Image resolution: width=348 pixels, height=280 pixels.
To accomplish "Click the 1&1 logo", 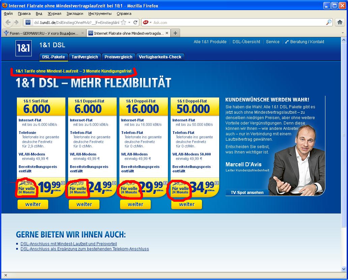I will (x=24, y=48).
